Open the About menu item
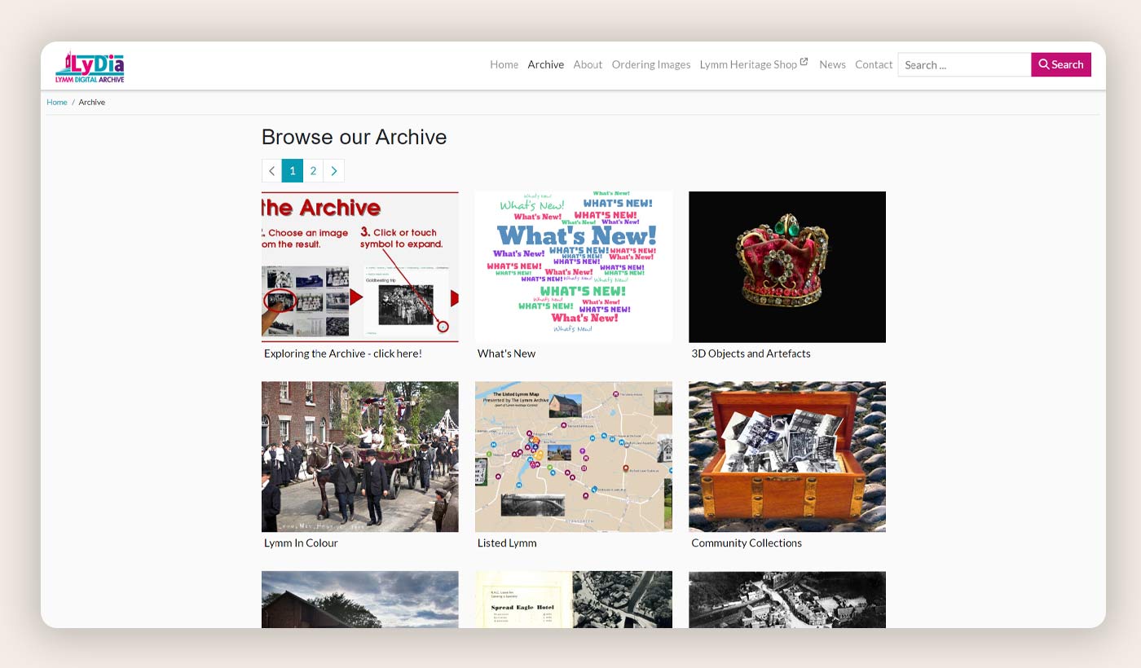This screenshot has width=1141, height=668. coord(588,64)
